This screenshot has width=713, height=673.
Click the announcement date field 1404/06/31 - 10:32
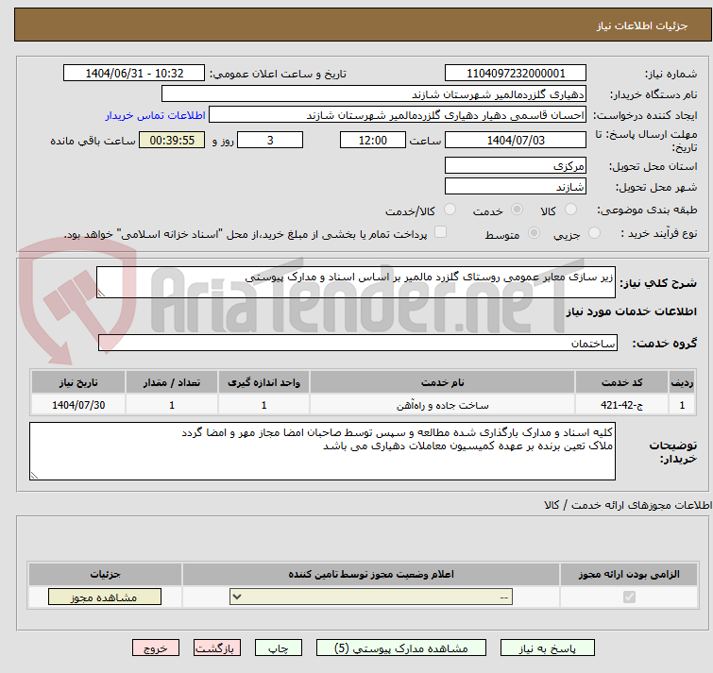pyautogui.click(x=134, y=74)
